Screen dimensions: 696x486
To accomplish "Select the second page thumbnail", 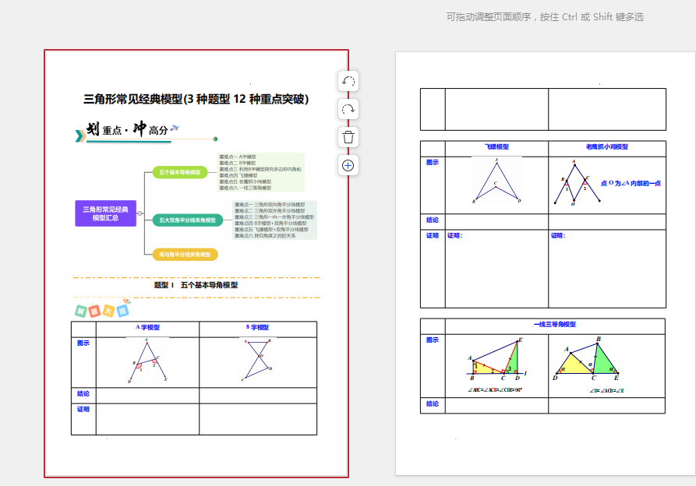I will click(544, 263).
